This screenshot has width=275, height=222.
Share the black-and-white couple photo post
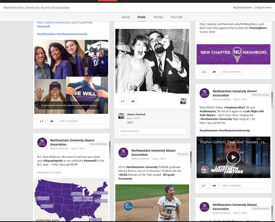pyautogui.click(x=133, y=101)
